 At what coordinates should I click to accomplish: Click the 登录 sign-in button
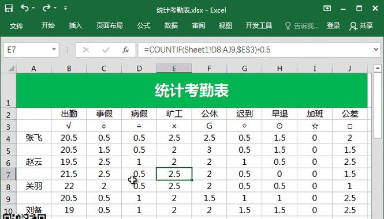(333, 25)
